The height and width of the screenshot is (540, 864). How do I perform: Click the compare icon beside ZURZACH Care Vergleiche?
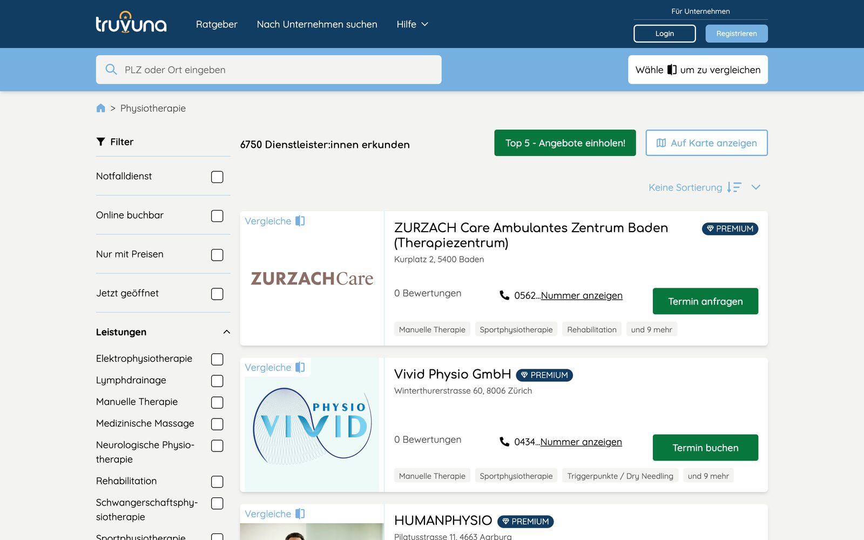pos(300,221)
